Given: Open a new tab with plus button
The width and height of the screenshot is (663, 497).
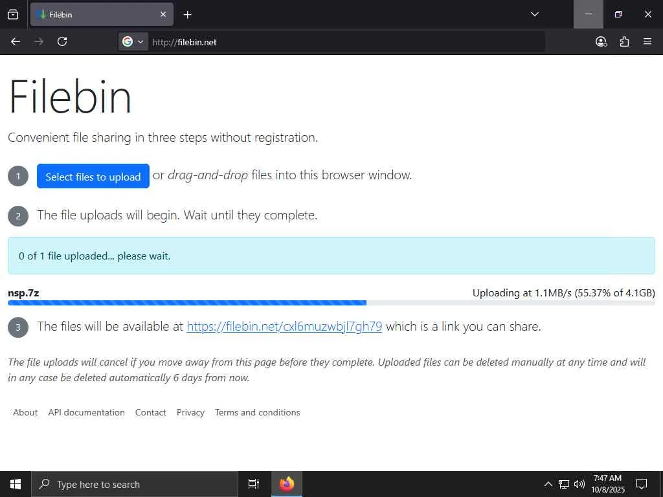Looking at the screenshot, I should 187,15.
